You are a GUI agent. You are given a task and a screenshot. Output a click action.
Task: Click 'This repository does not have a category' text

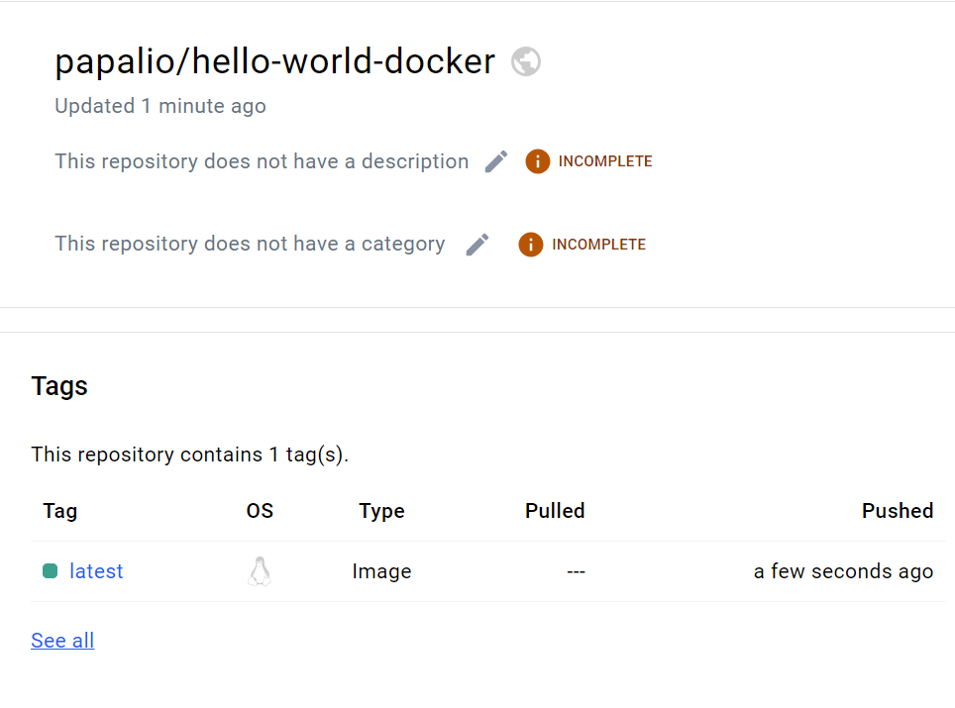[x=250, y=244]
